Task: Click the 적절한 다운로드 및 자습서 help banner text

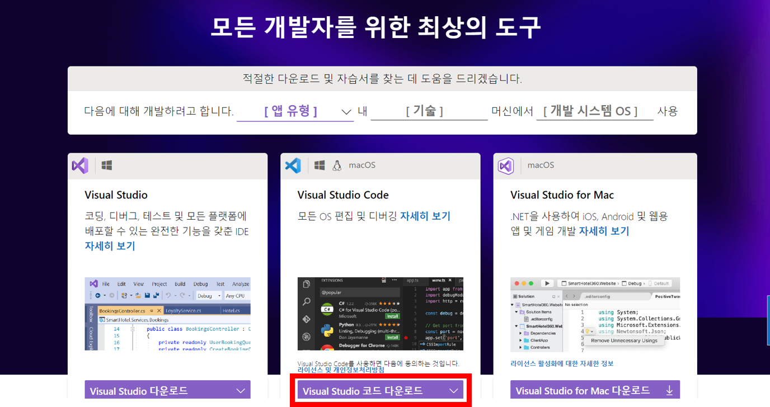Action: pyautogui.click(x=382, y=79)
